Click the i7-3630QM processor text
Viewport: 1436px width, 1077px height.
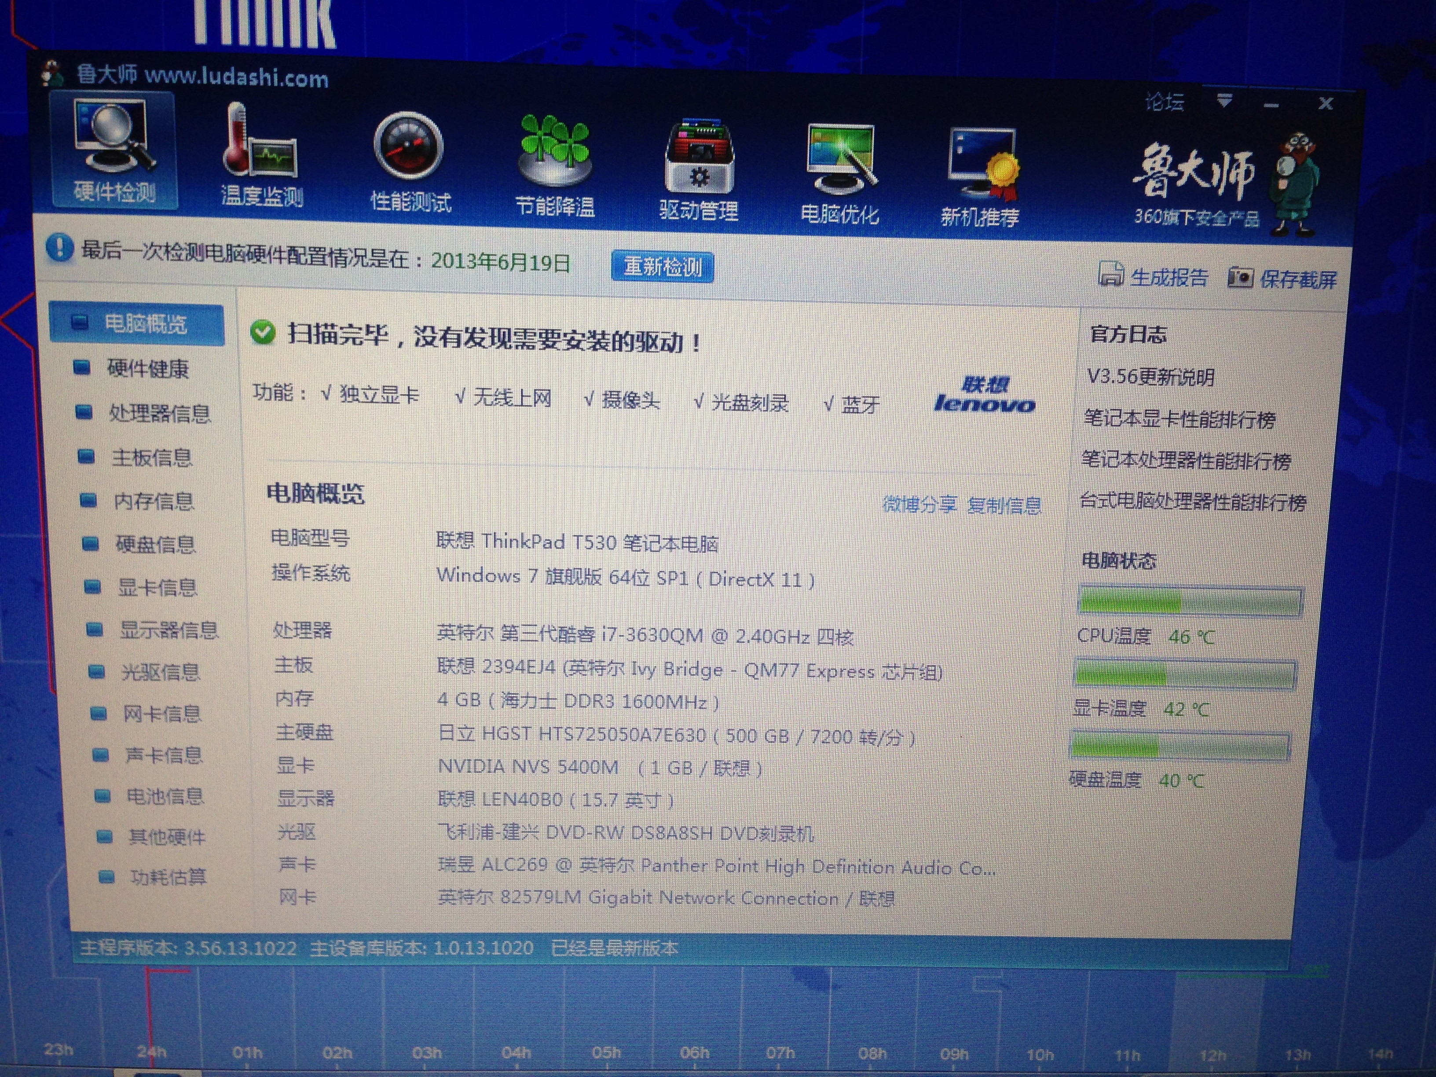pyautogui.click(x=645, y=635)
